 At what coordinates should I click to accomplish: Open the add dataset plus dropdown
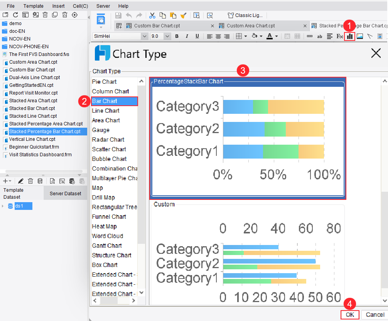[7, 181]
